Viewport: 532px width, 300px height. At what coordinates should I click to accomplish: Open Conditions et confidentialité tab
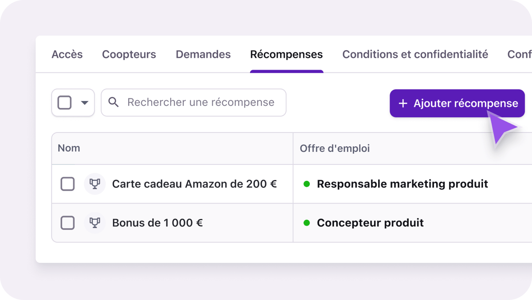(x=415, y=55)
